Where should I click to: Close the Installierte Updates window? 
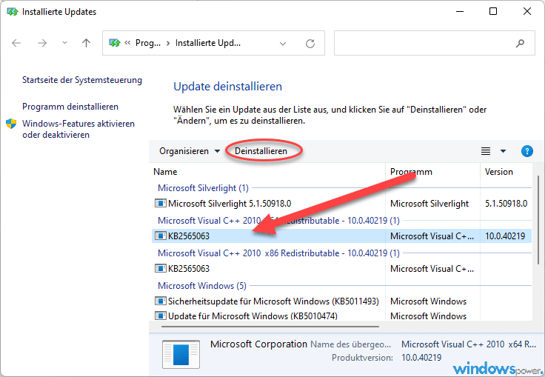pyautogui.click(x=527, y=11)
